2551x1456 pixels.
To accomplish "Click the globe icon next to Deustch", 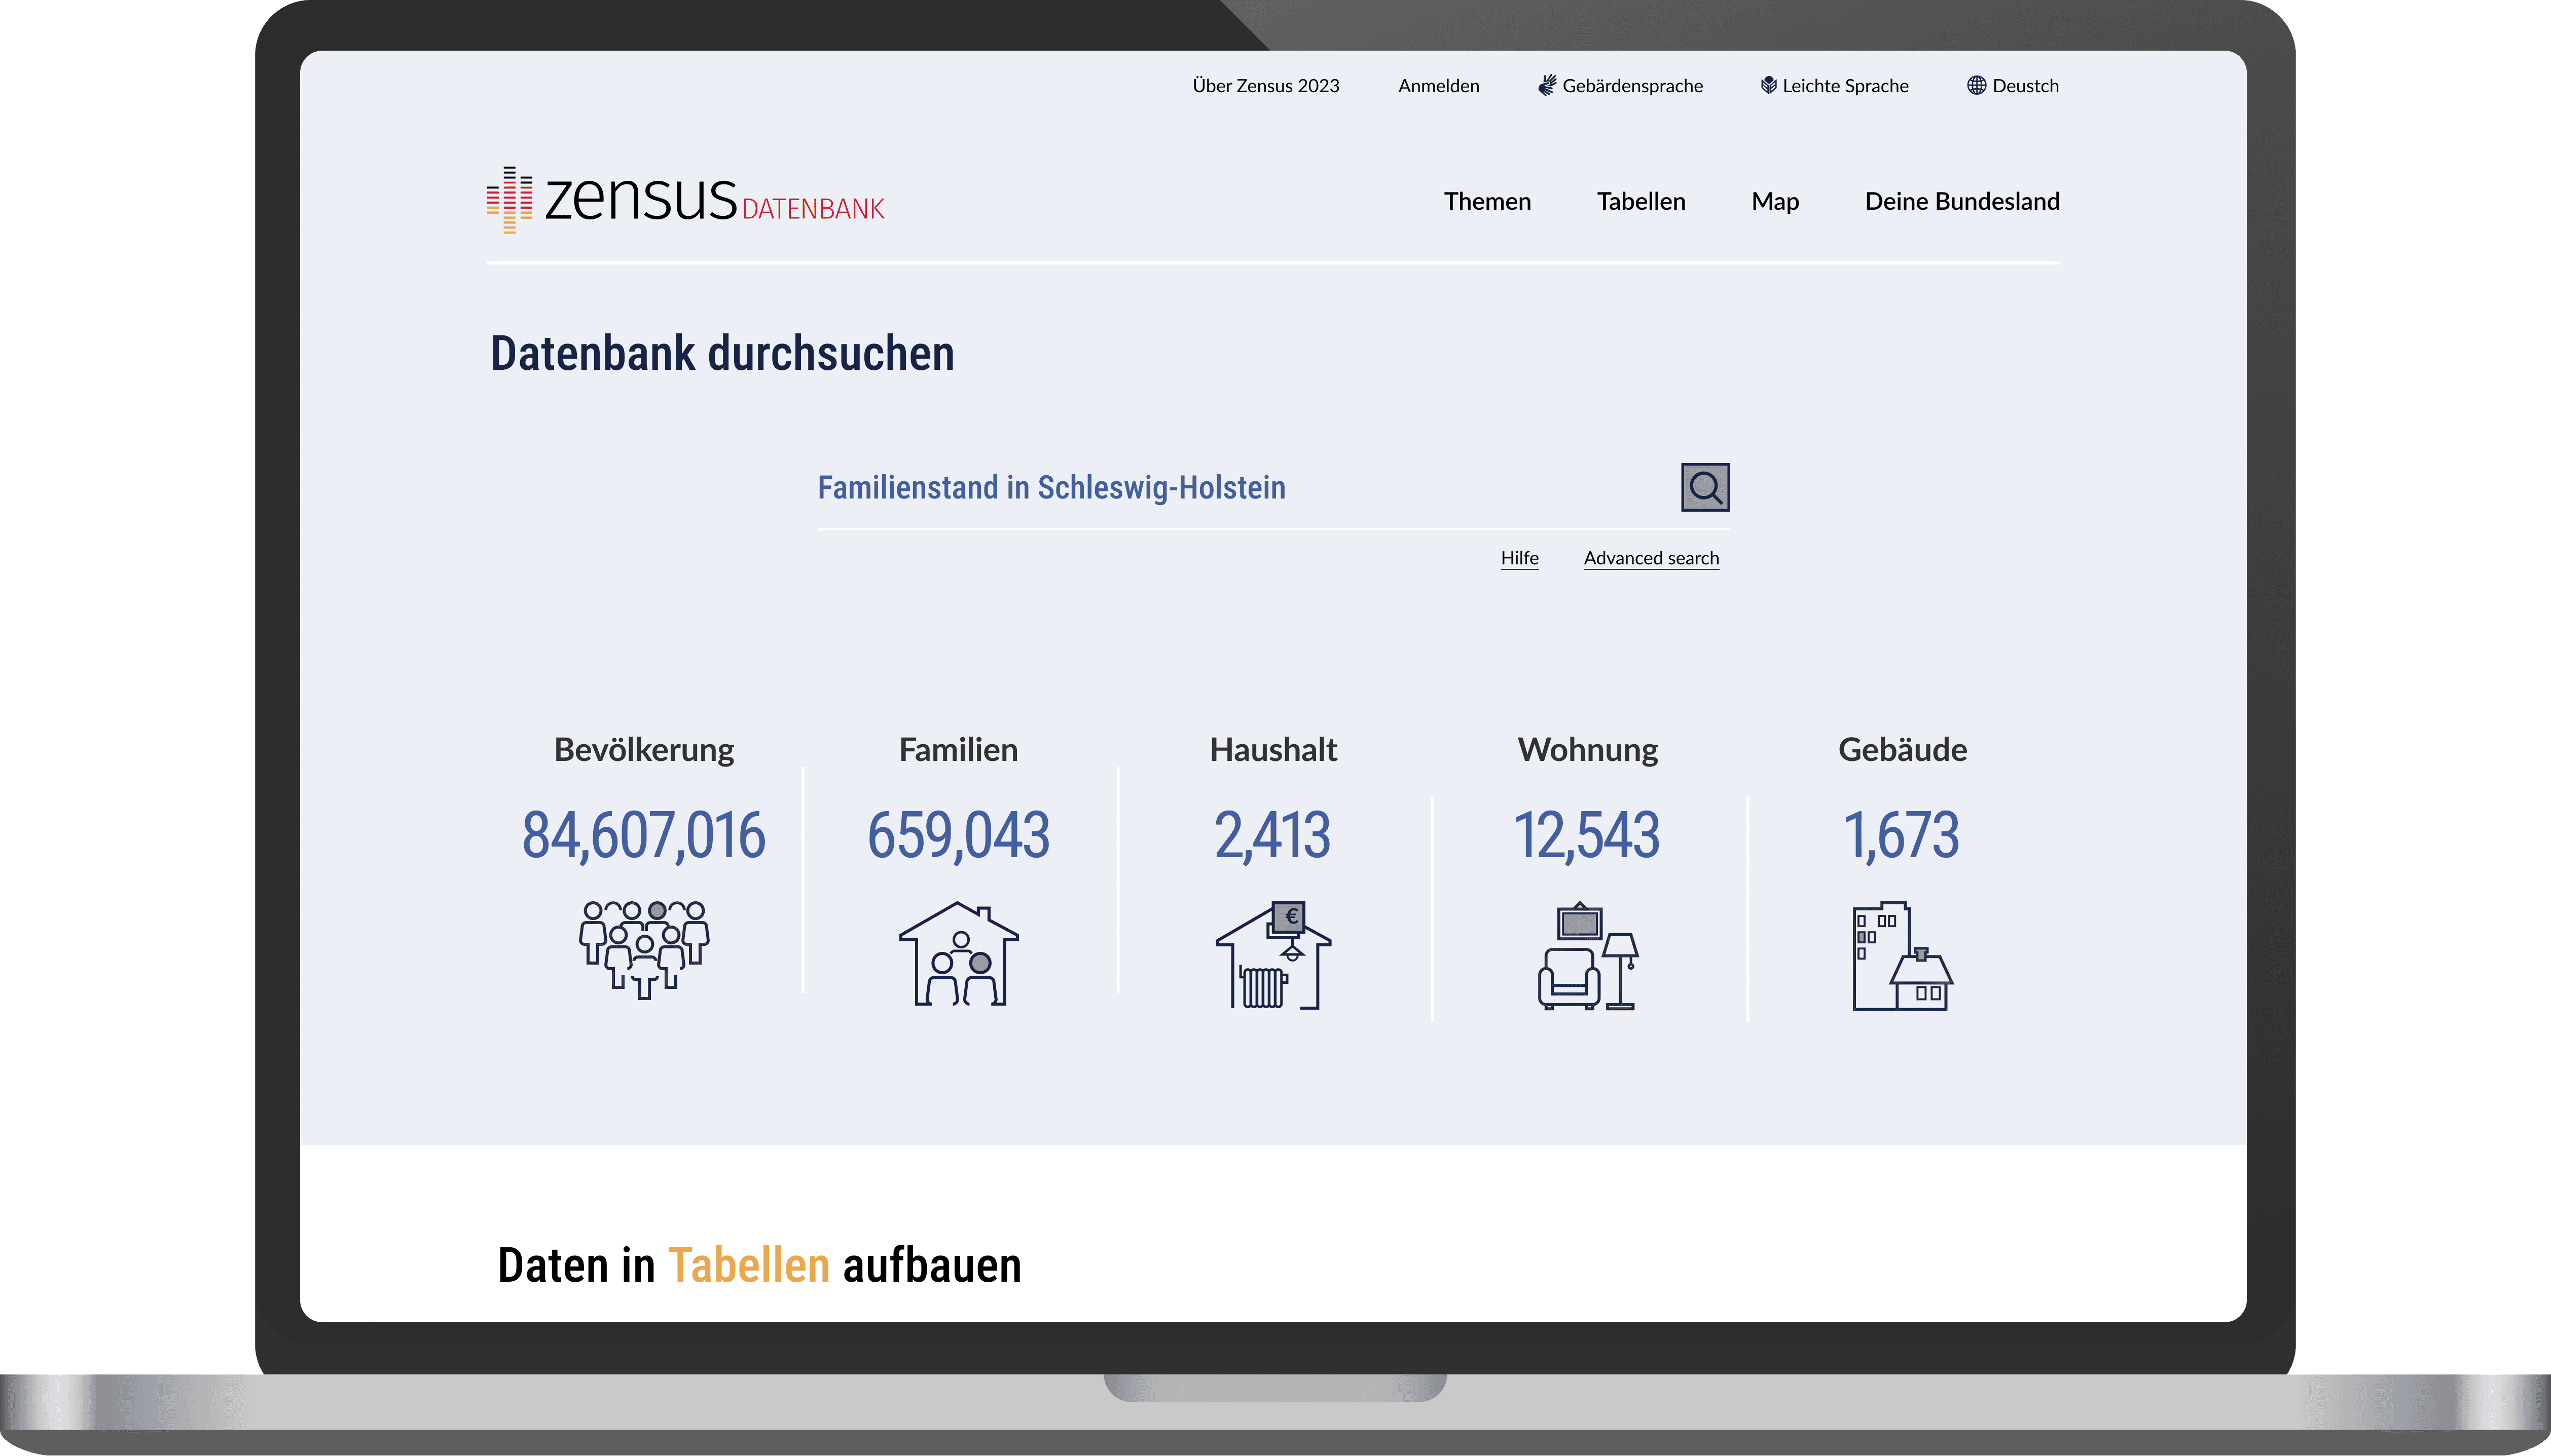I will click(1976, 86).
